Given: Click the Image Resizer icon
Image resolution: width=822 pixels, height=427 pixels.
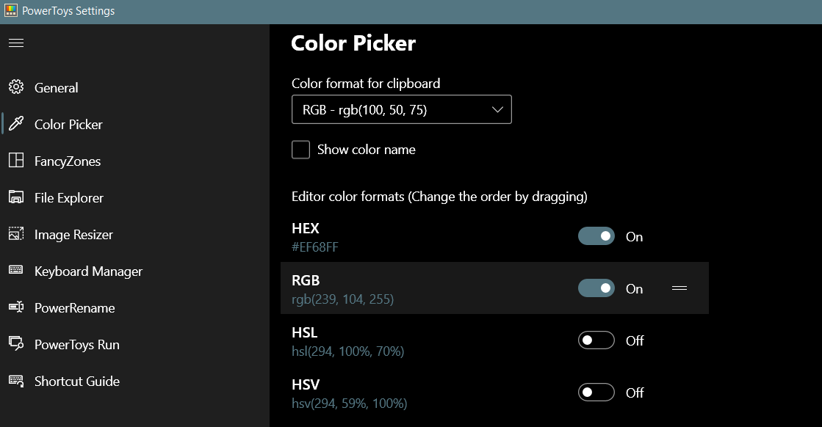Looking at the screenshot, I should [16, 234].
